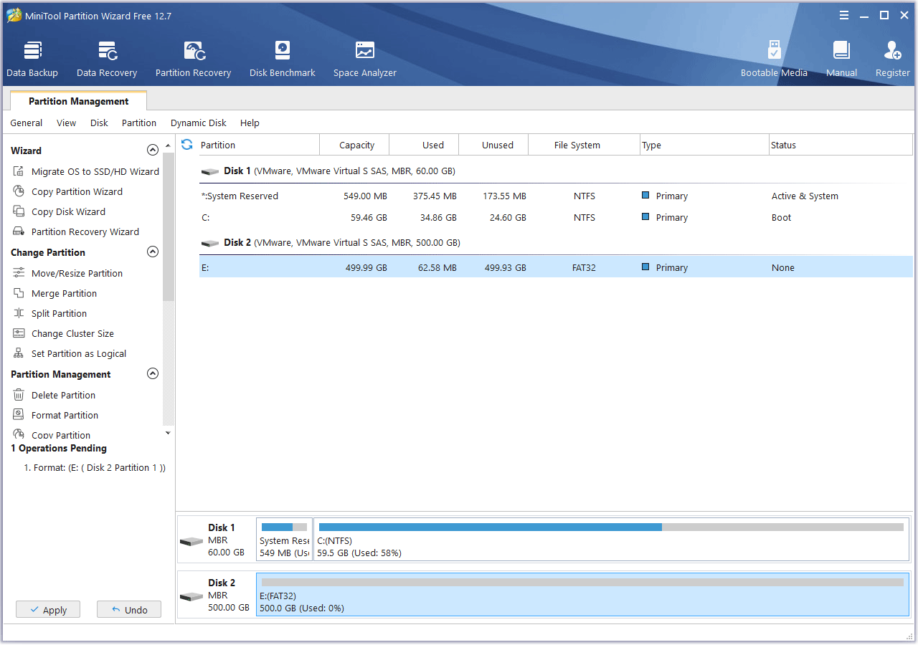Image resolution: width=918 pixels, height=645 pixels.
Task: Click the Set Partition as Logical icon
Action: click(x=19, y=353)
